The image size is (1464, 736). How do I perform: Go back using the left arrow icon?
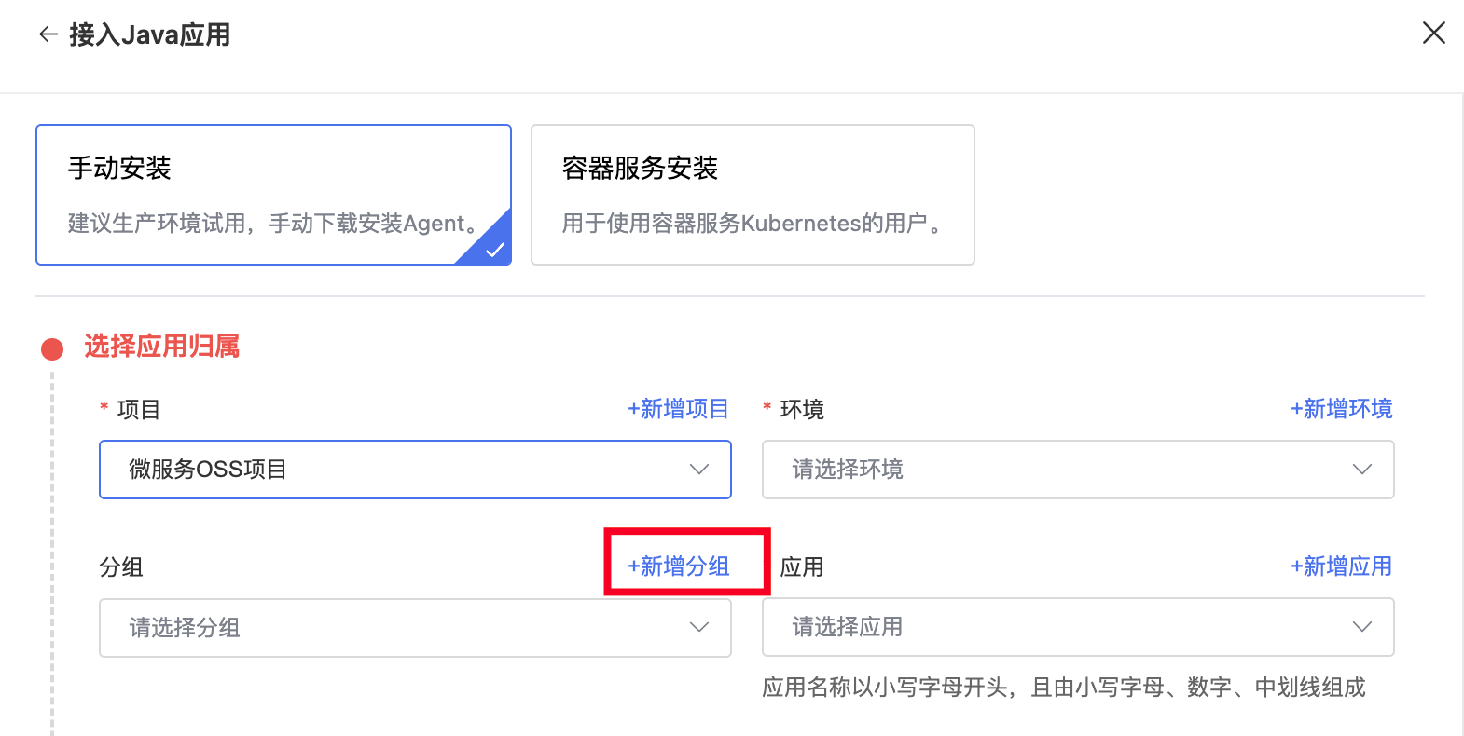pyautogui.click(x=48, y=34)
